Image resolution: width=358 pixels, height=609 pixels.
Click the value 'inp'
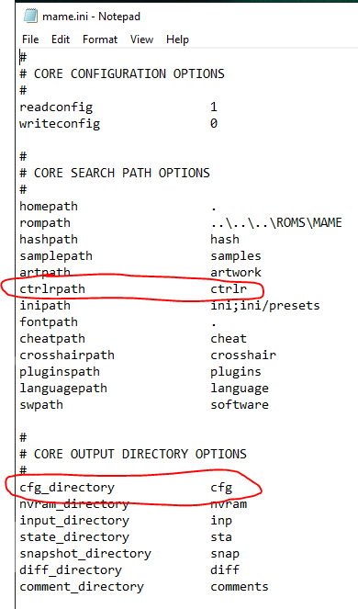221,521
